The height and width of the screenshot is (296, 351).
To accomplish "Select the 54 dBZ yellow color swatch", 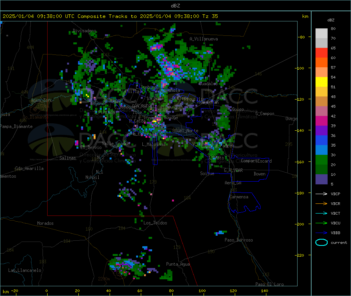I will click(x=321, y=82).
